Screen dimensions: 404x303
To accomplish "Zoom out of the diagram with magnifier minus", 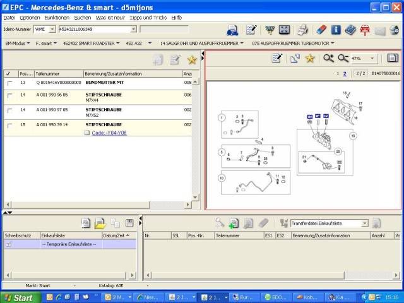I will coord(343,59).
